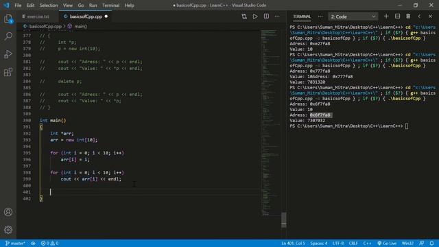Open the File menu
The height and width of the screenshot is (247, 439).
[x=18, y=5]
